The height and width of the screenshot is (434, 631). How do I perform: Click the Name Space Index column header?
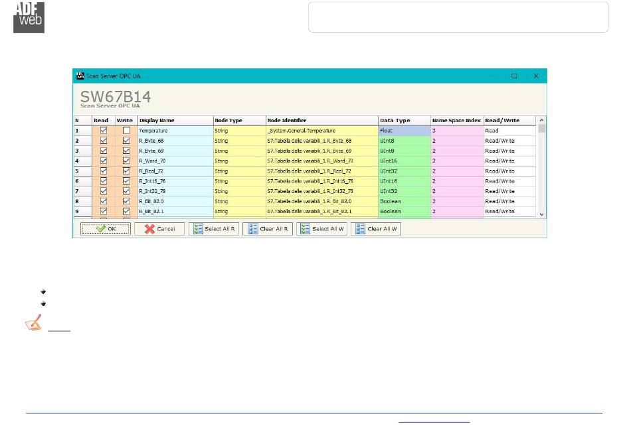(457, 120)
